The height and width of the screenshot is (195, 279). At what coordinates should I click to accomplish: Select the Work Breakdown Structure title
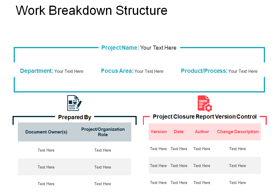[x=91, y=11]
